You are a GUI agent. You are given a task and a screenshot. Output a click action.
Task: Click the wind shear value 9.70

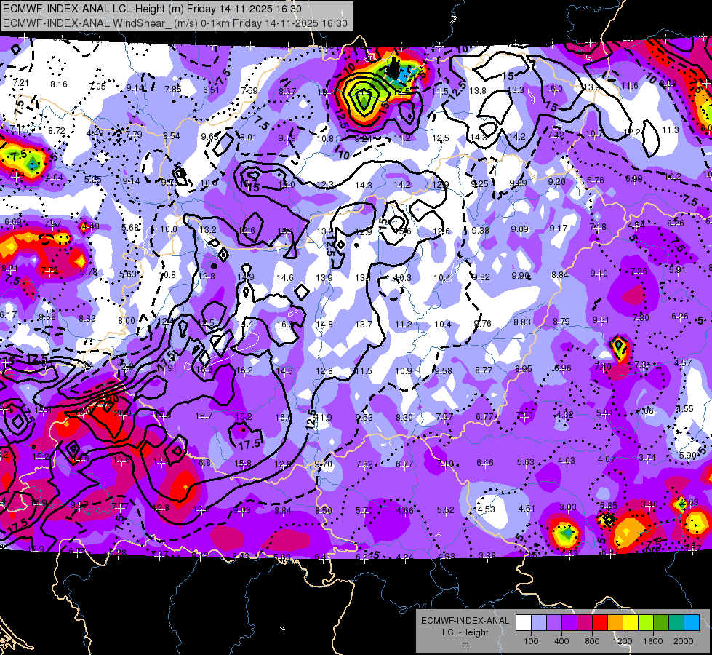tap(324, 464)
